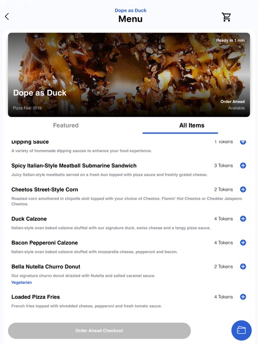Tap Ready in 1 min label

(230, 40)
